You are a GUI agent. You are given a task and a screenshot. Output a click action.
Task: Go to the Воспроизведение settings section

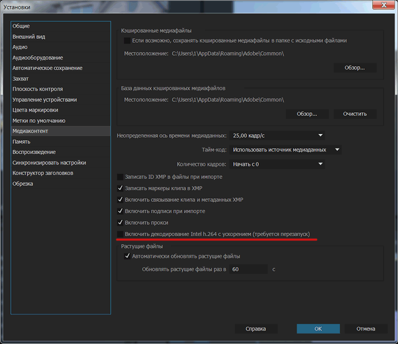[34, 152]
